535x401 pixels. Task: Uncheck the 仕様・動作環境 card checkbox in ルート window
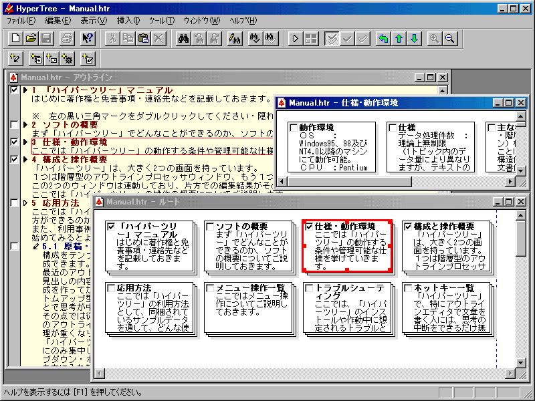309,227
